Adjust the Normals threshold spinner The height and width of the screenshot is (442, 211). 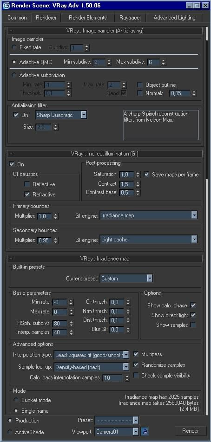pyautogui.click(x=194, y=93)
